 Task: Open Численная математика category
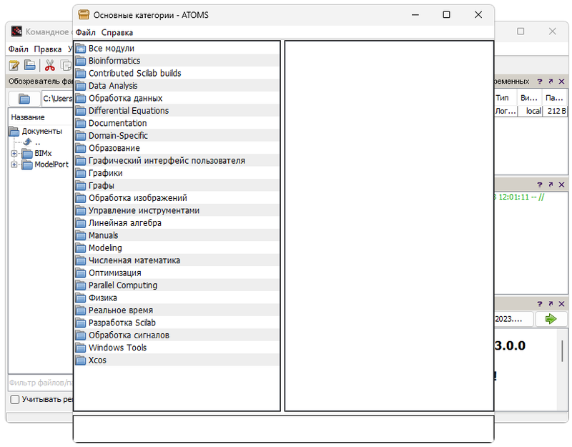point(177,260)
